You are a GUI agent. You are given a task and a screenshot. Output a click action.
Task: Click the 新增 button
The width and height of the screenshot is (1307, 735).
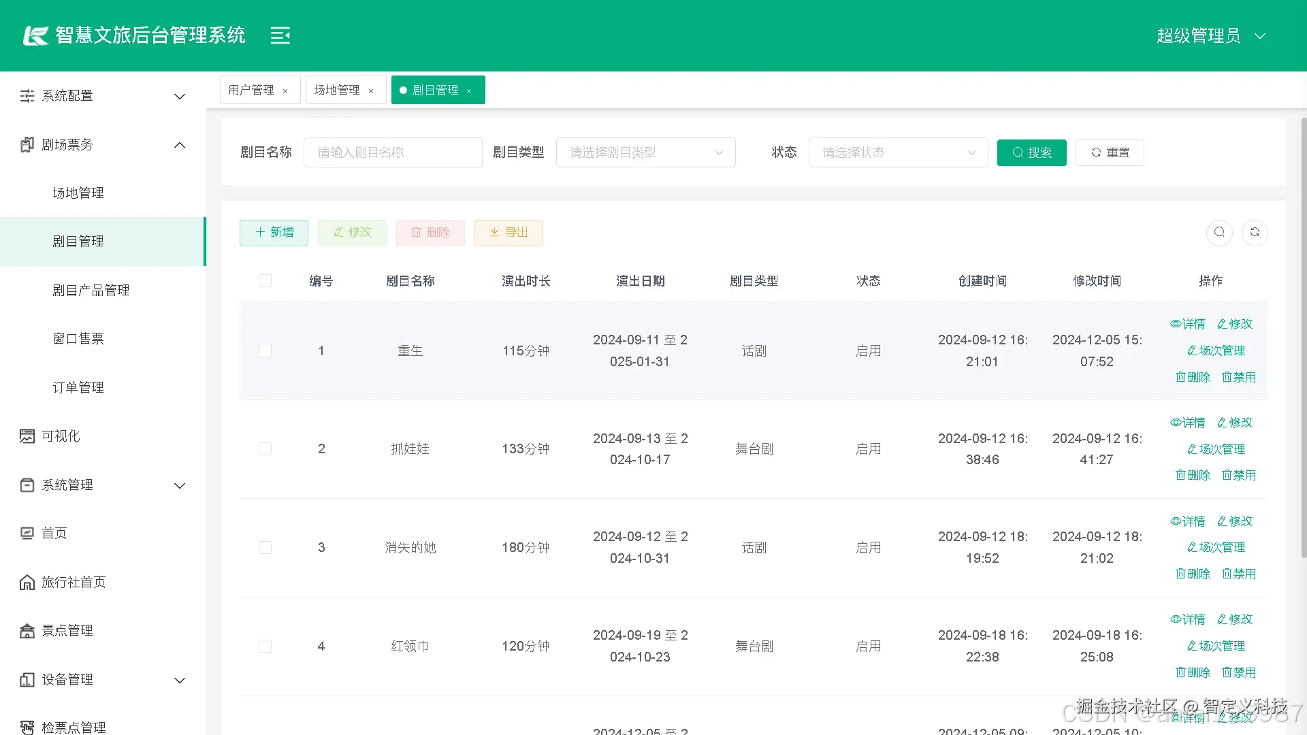(x=274, y=233)
